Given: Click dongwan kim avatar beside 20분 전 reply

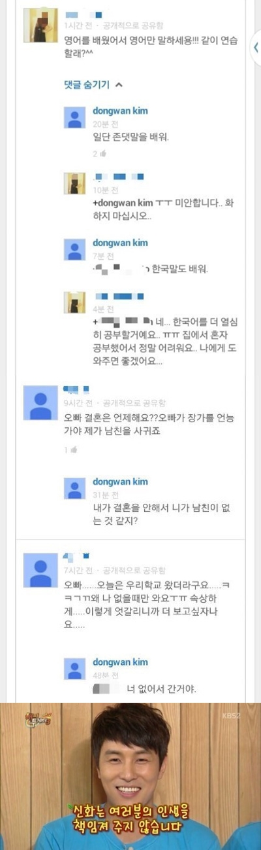Looking at the screenshot, I should [x=74, y=117].
